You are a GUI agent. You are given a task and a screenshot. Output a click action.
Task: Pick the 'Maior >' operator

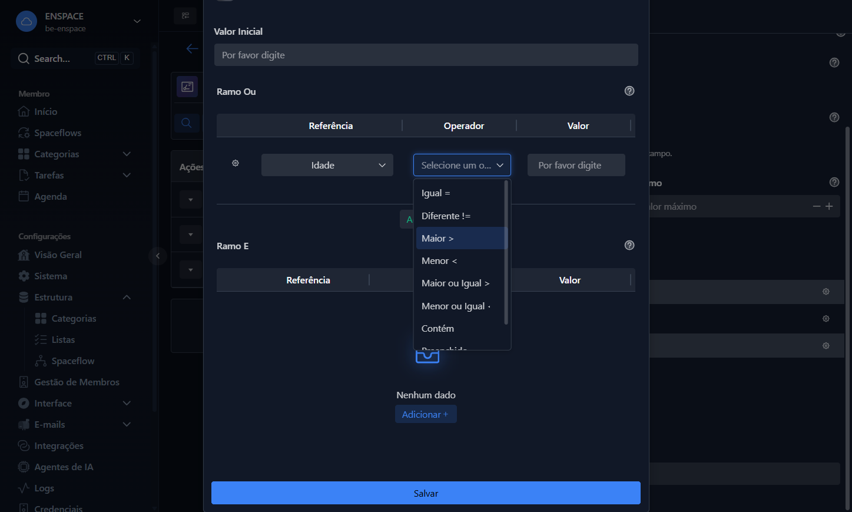coord(460,238)
